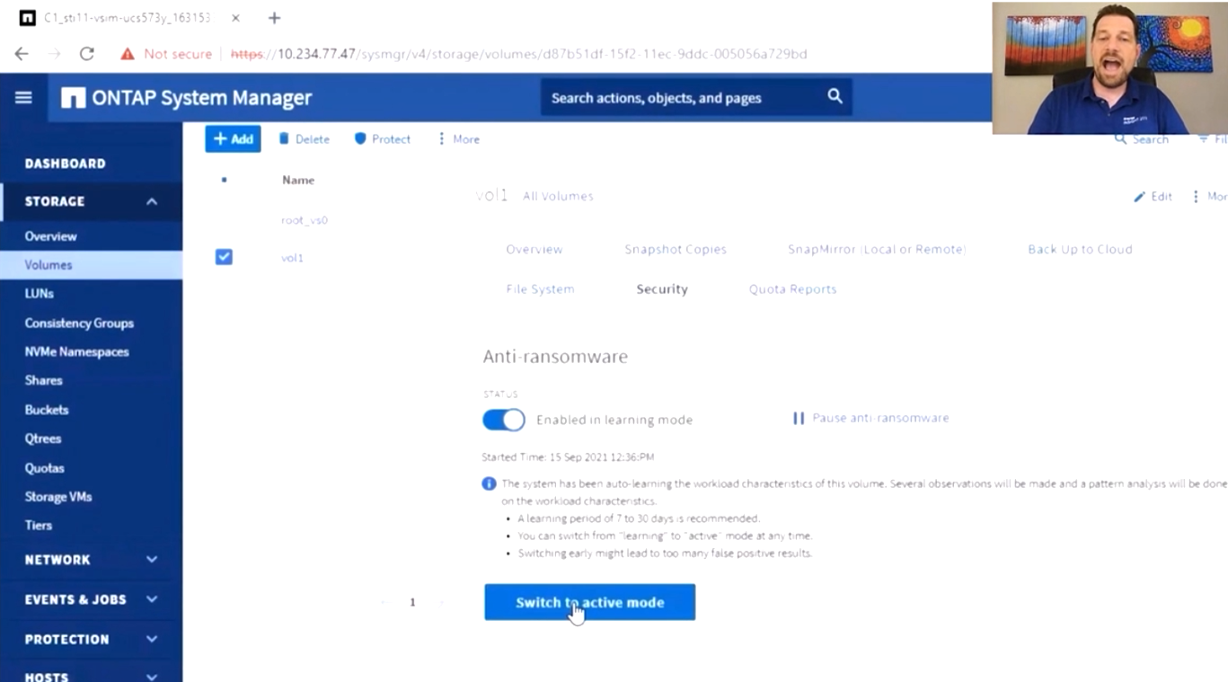
Task: Expand the EVENTS & JOBS section
Action: [152, 599]
